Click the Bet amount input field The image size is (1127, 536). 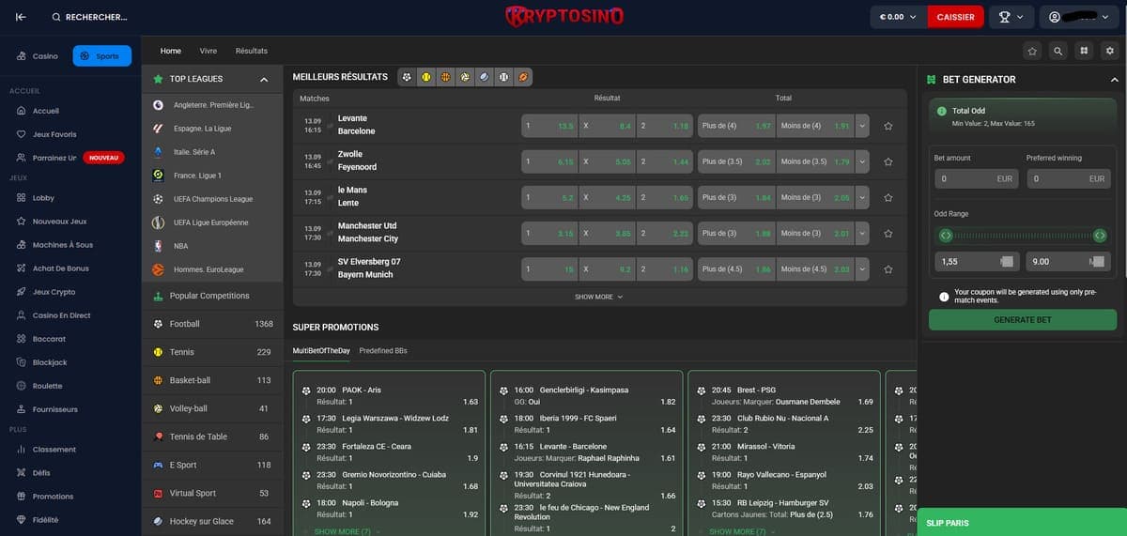[977, 178]
